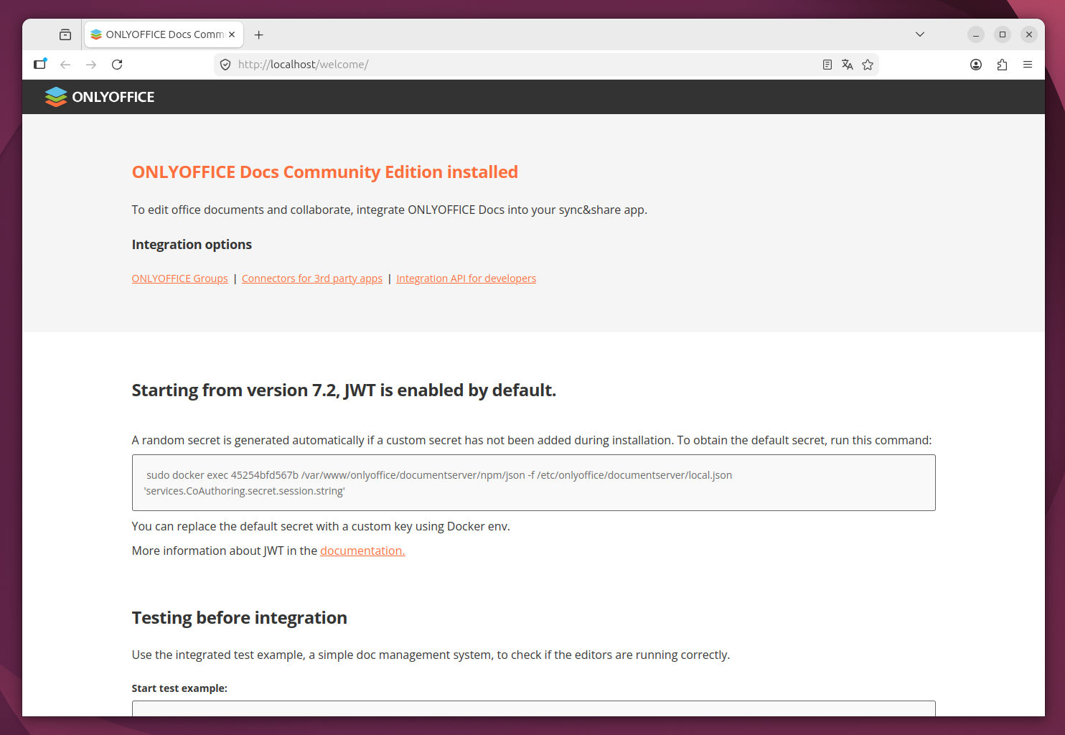The height and width of the screenshot is (735, 1065).
Task: Click the ONLYOFFICE logo in header
Action: pos(100,97)
